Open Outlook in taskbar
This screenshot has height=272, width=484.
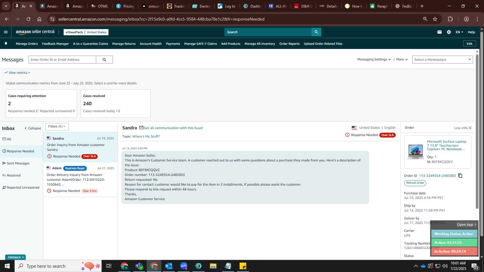click(168, 266)
